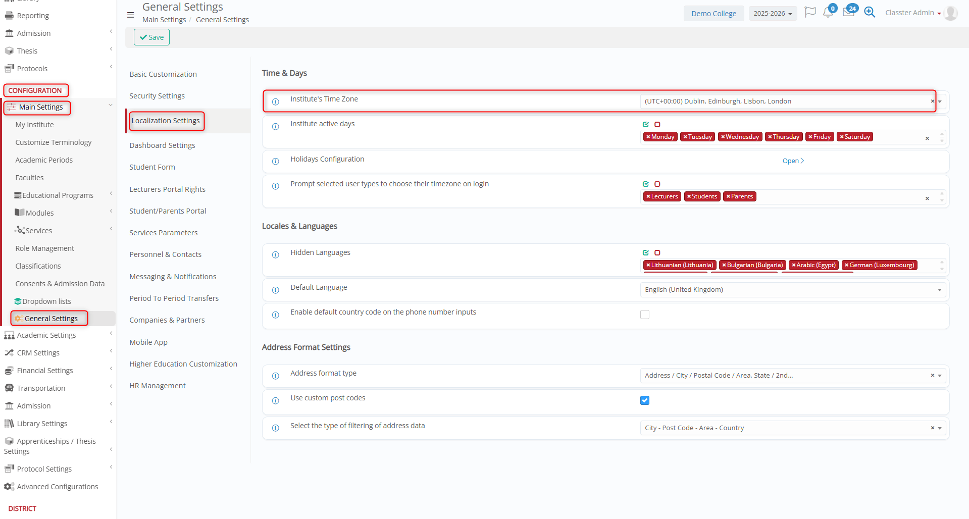Viewport: 969px width, 519px height.
Task: Expand Academic Settings in the sidebar
Action: coord(46,335)
